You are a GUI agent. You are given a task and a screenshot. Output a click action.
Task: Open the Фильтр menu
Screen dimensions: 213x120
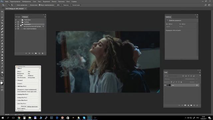[54, 1]
